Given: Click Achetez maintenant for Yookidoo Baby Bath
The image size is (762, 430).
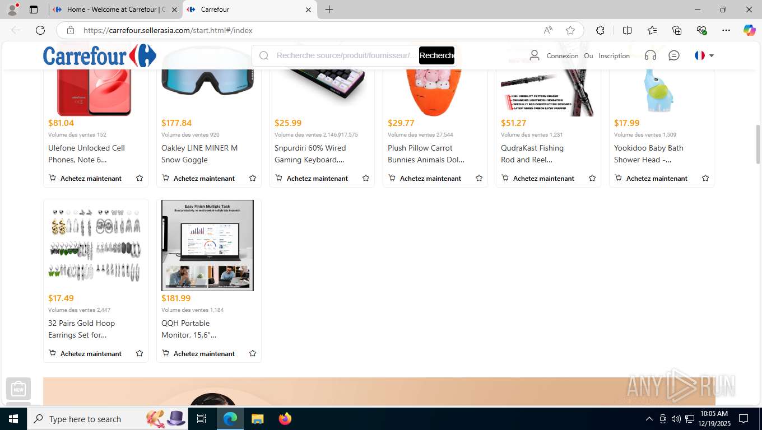Looking at the screenshot, I should (657, 179).
